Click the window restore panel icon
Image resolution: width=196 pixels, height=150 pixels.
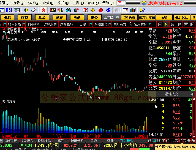pos(186,24)
